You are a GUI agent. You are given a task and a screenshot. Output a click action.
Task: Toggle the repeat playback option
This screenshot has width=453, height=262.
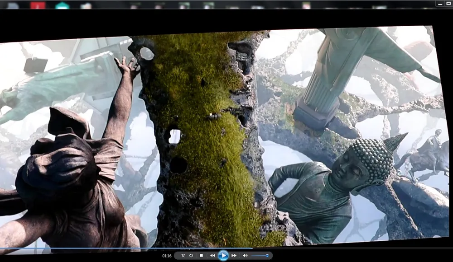tap(191, 256)
